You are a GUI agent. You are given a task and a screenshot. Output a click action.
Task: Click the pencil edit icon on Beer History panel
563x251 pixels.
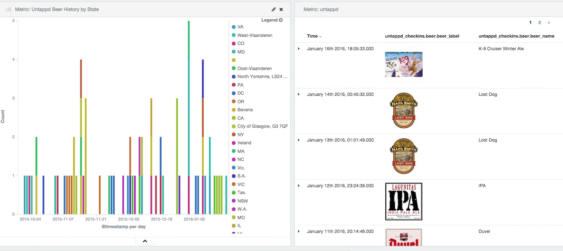pyautogui.click(x=273, y=9)
